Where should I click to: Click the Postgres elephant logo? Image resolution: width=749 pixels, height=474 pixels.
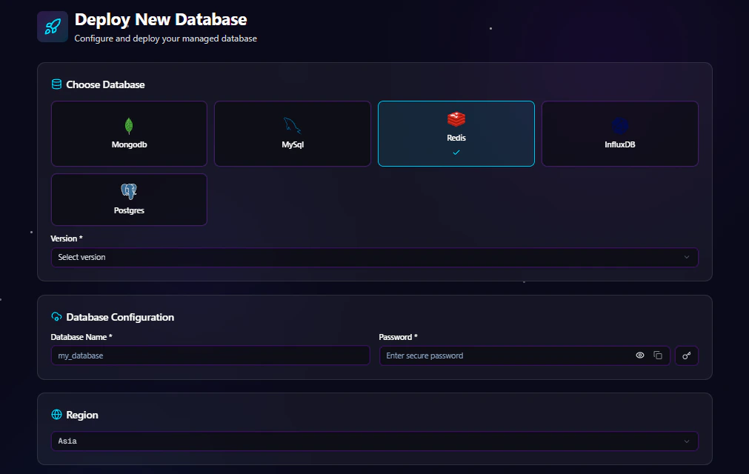(x=129, y=191)
